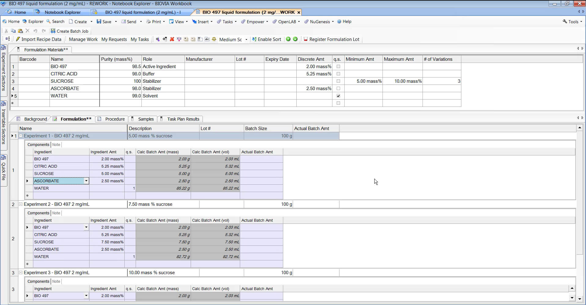Screen dimensions: 586x305
Task: Click the paste clipboard icon
Action: click(20, 31)
